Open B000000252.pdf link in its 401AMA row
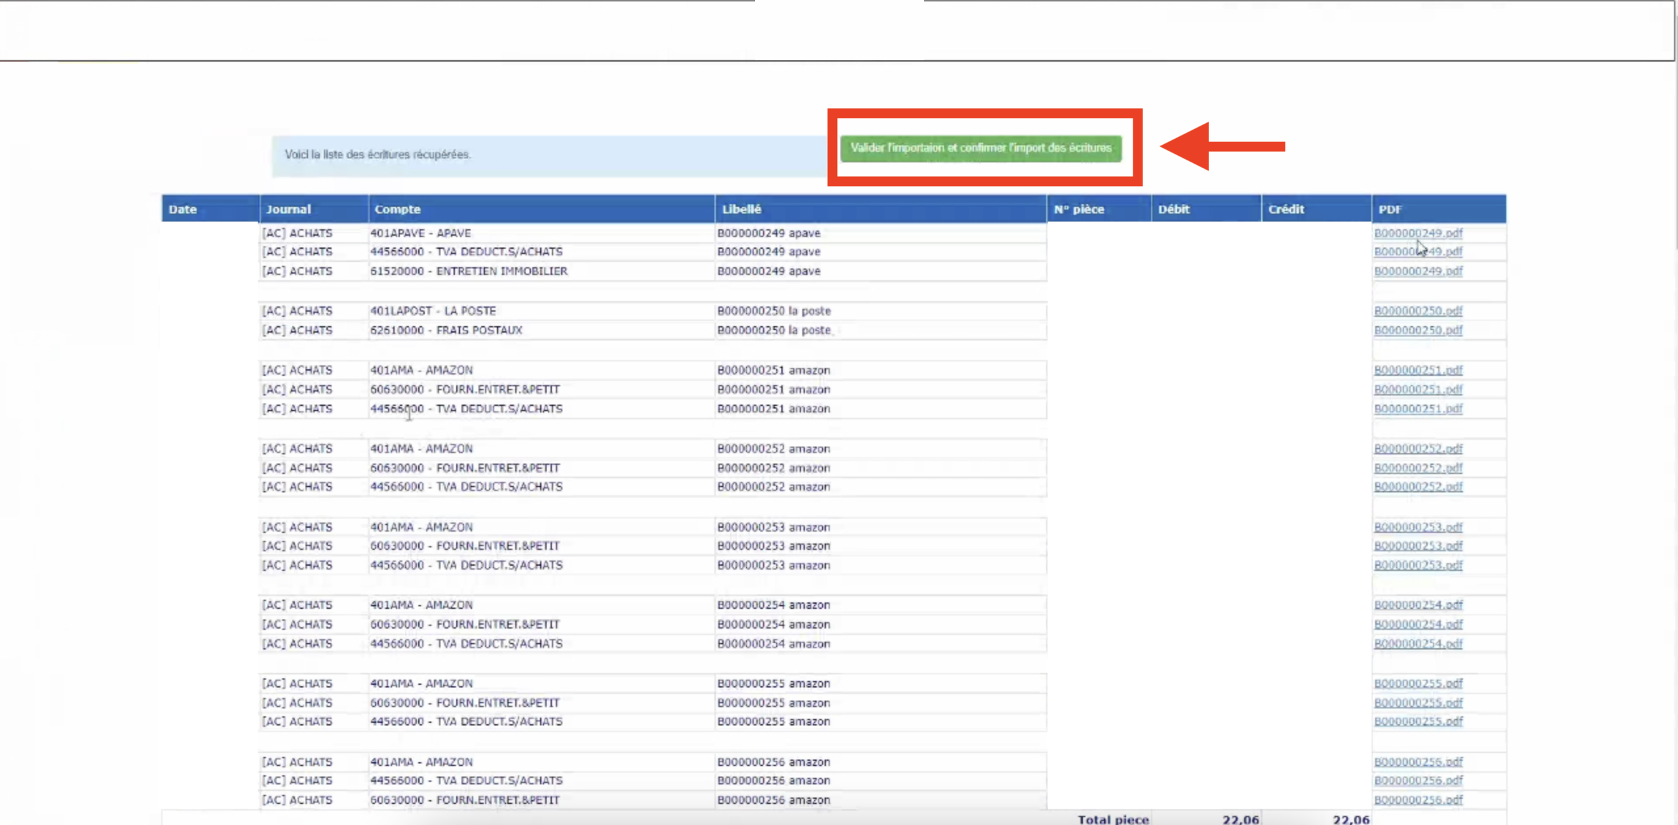The height and width of the screenshot is (825, 1678). [1418, 449]
